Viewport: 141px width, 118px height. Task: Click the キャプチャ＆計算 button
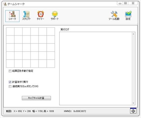[36, 98]
